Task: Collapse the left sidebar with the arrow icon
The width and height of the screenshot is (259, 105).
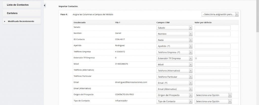Action: point(45,5)
